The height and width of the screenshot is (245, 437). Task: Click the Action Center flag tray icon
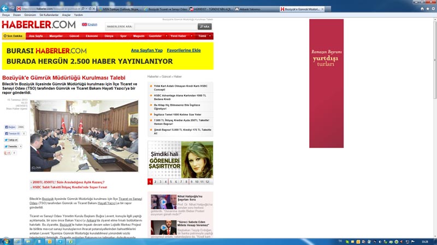click(413, 242)
